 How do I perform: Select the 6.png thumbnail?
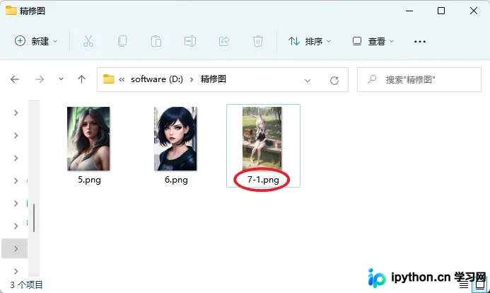175,139
